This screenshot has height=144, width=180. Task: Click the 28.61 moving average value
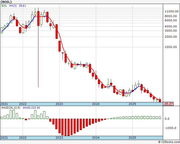pos(22,6)
